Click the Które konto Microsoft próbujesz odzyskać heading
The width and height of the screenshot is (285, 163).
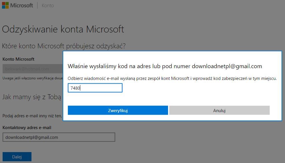pos(64,46)
